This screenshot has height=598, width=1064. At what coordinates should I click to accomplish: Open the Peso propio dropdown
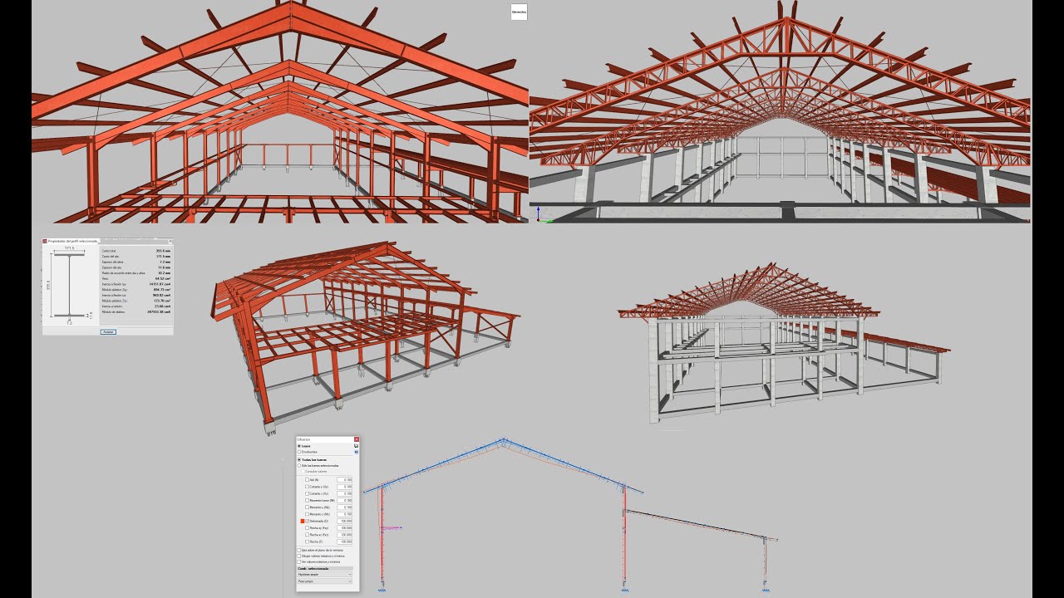[x=324, y=581]
